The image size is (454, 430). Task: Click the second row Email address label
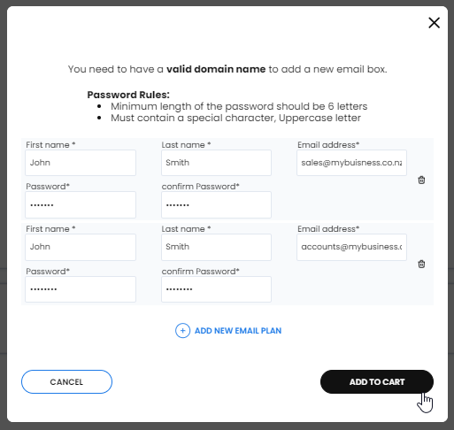click(328, 229)
